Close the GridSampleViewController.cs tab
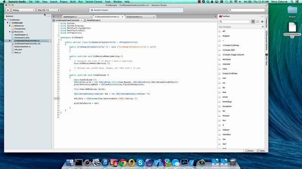Viewport: 302px width, 169px height. click(x=122, y=17)
